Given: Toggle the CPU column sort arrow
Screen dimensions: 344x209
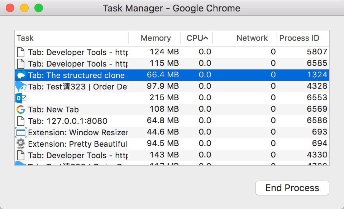Looking at the screenshot, I should pos(206,38).
